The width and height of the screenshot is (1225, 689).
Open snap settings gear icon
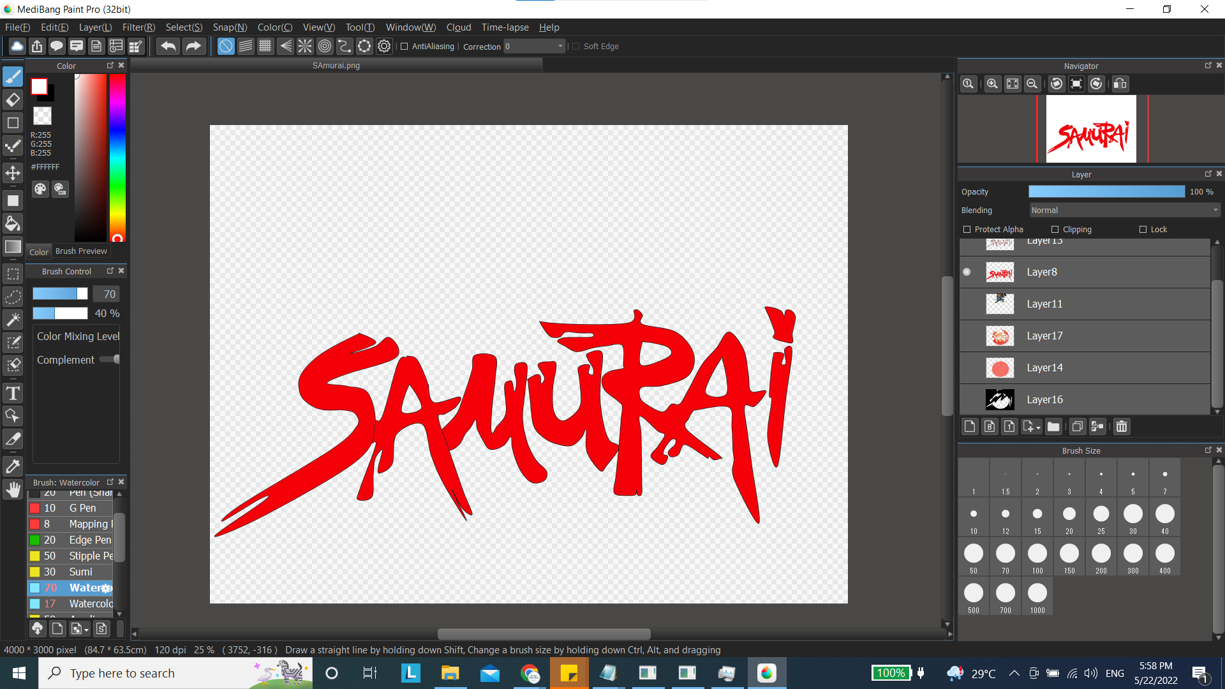click(x=384, y=46)
